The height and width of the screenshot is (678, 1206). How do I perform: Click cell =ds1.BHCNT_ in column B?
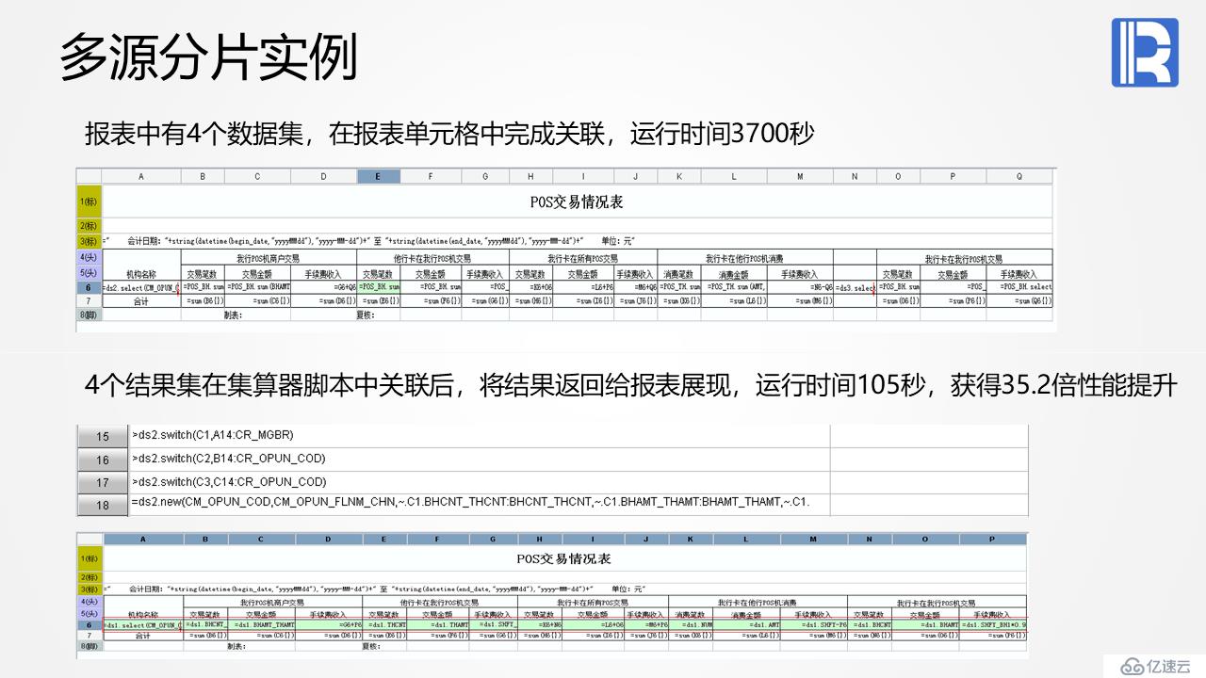click(206, 625)
